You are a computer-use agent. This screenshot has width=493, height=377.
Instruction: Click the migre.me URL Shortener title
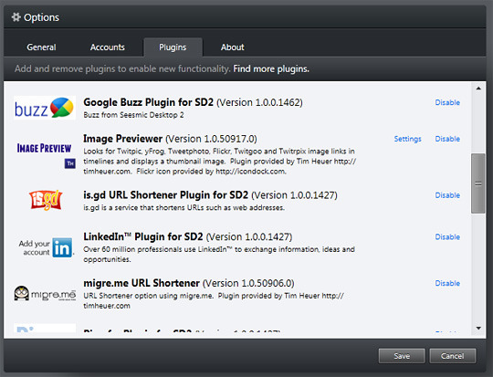142,283
